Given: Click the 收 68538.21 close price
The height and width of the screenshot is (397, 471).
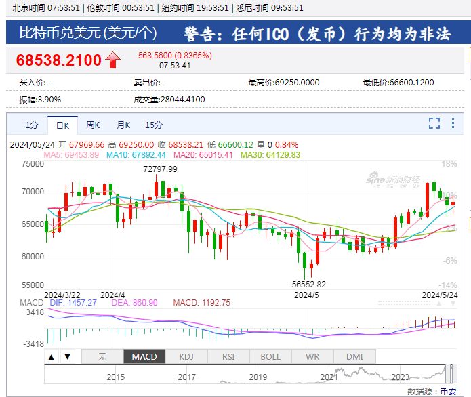Looking at the screenshot, I should pos(180,145).
